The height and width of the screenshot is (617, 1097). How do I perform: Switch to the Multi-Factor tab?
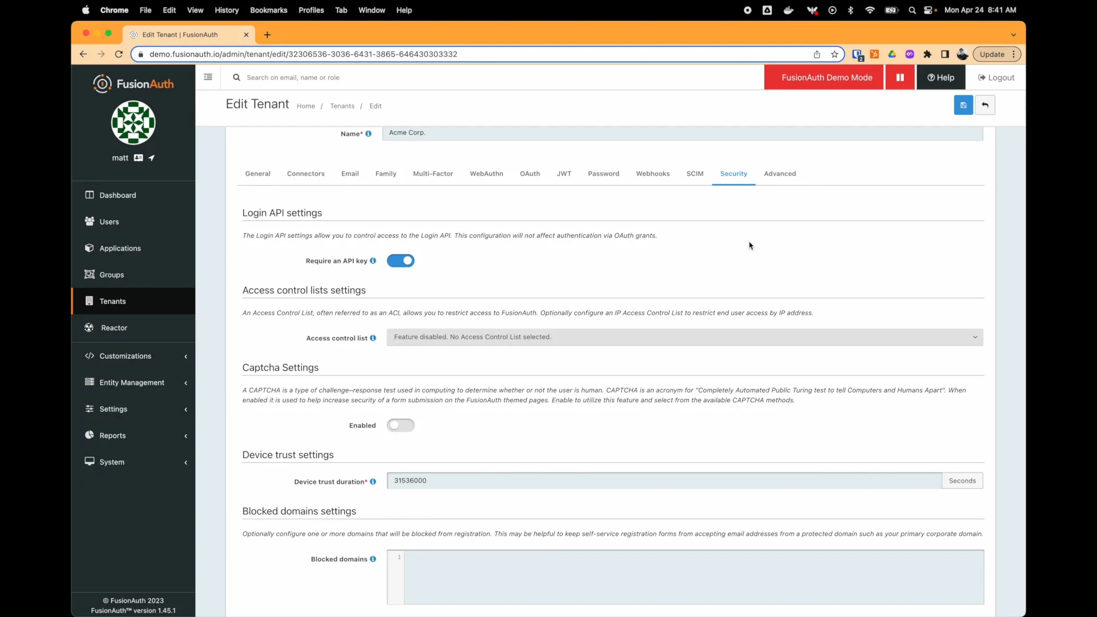click(433, 174)
